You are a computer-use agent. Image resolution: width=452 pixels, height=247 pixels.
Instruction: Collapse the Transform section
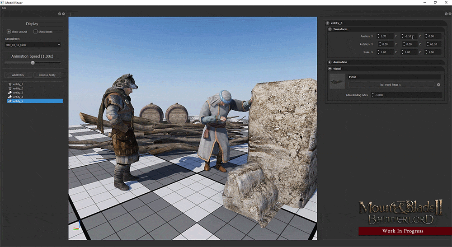click(330, 29)
